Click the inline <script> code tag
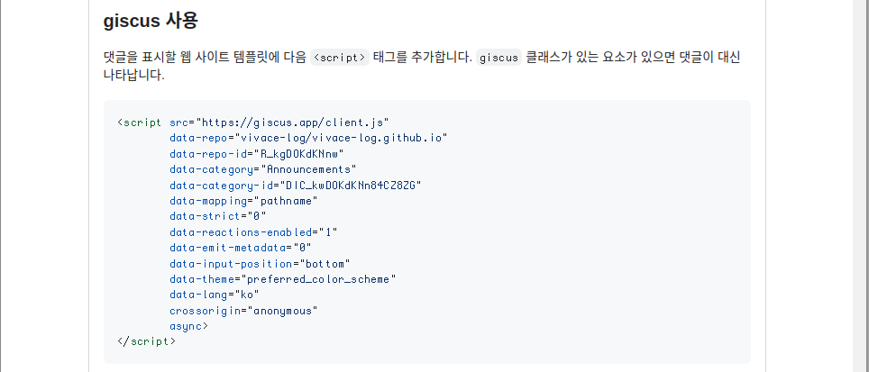 pos(339,58)
